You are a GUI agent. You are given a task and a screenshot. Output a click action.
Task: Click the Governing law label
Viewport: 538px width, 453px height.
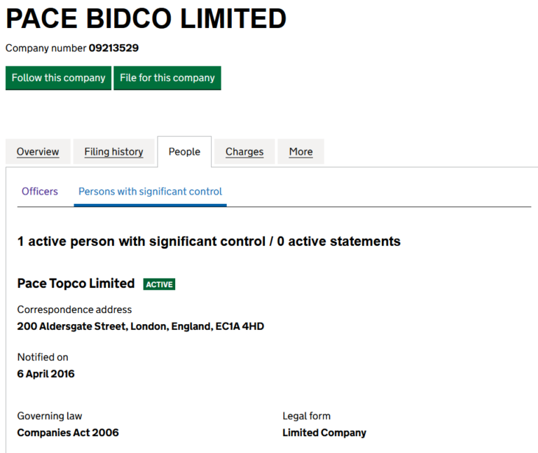click(50, 416)
